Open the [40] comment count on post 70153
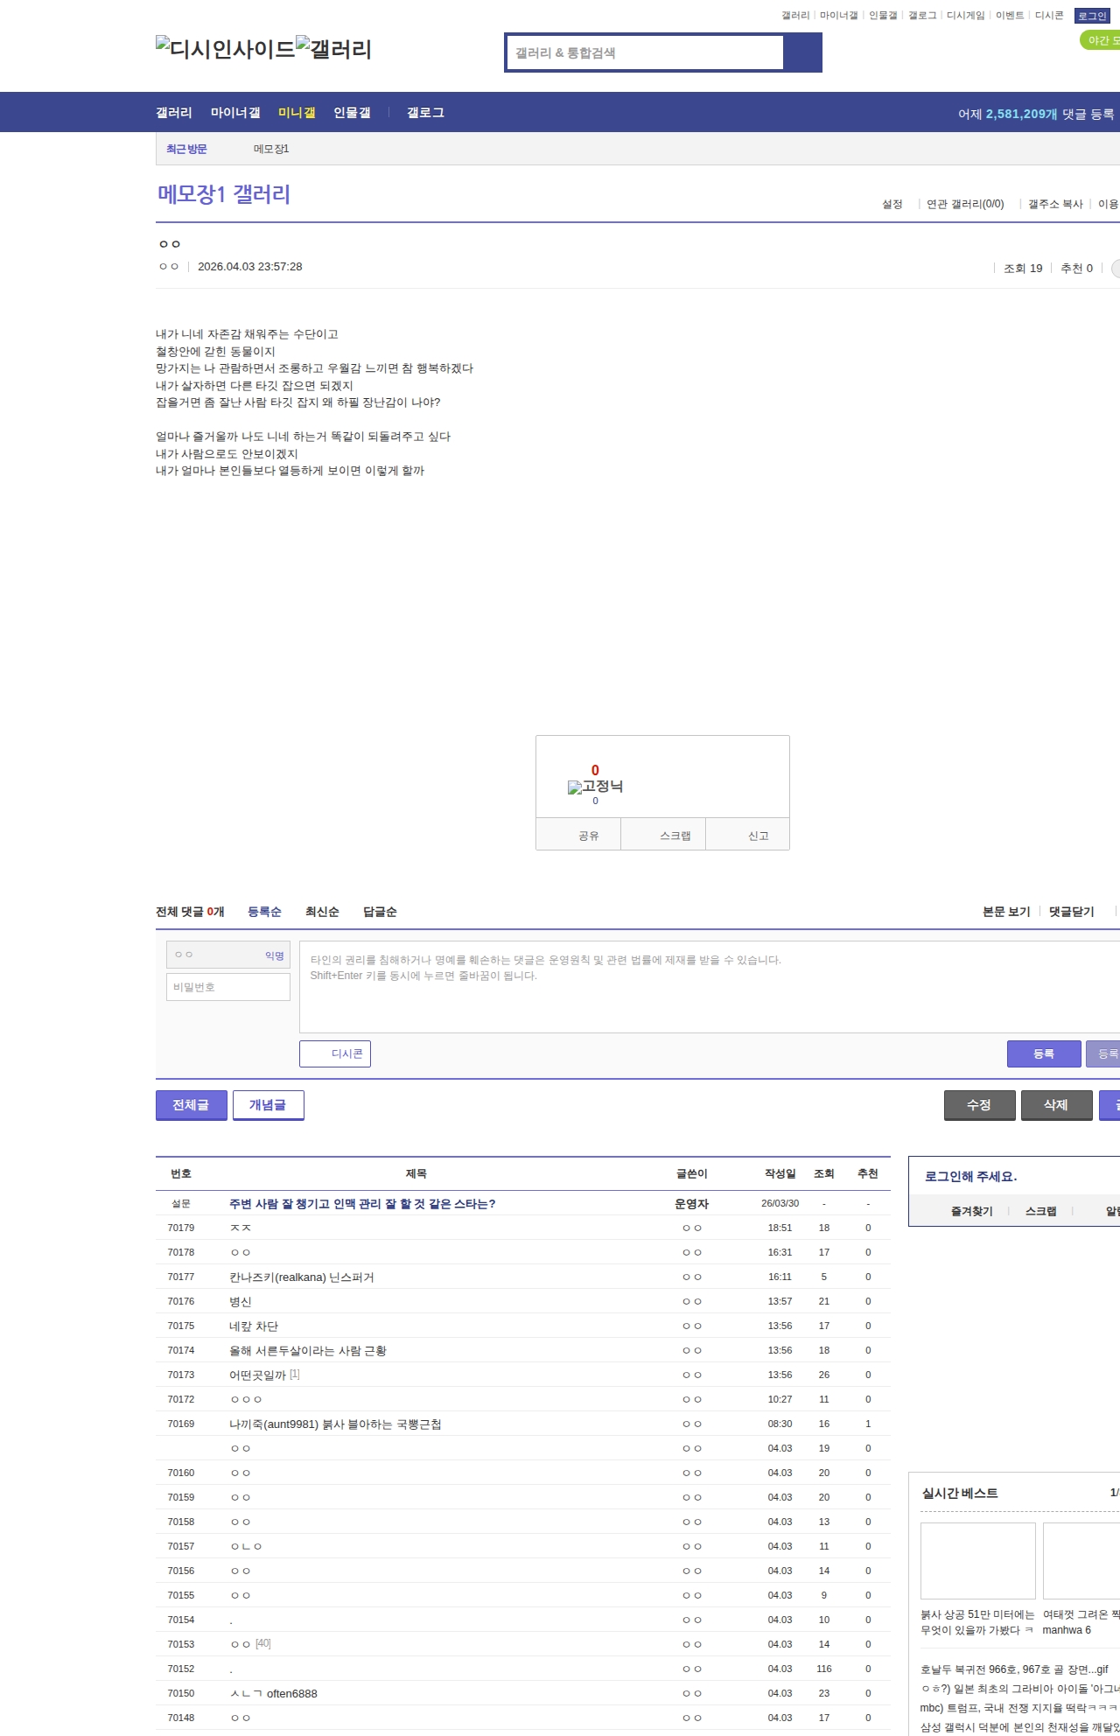The height and width of the screenshot is (1736, 1120). click(263, 1644)
